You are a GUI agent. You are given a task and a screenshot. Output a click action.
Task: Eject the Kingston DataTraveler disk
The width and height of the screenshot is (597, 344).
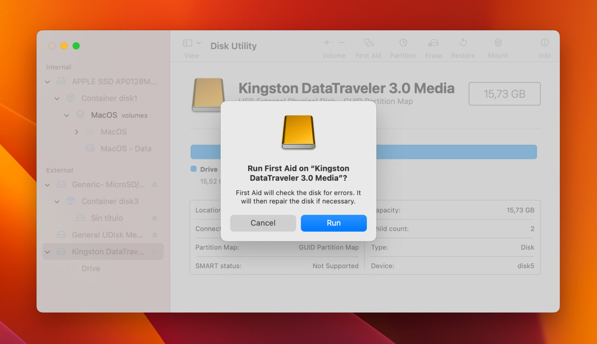[x=155, y=251]
